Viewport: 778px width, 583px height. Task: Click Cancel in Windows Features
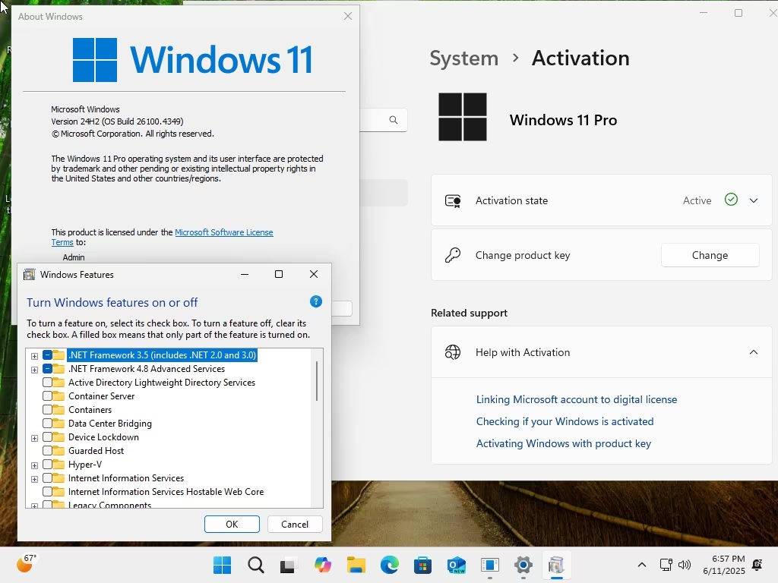tap(295, 524)
